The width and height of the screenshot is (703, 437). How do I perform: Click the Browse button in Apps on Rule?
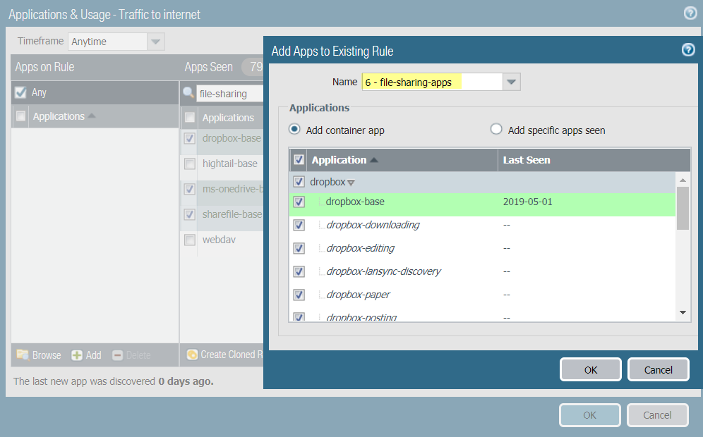(x=39, y=355)
